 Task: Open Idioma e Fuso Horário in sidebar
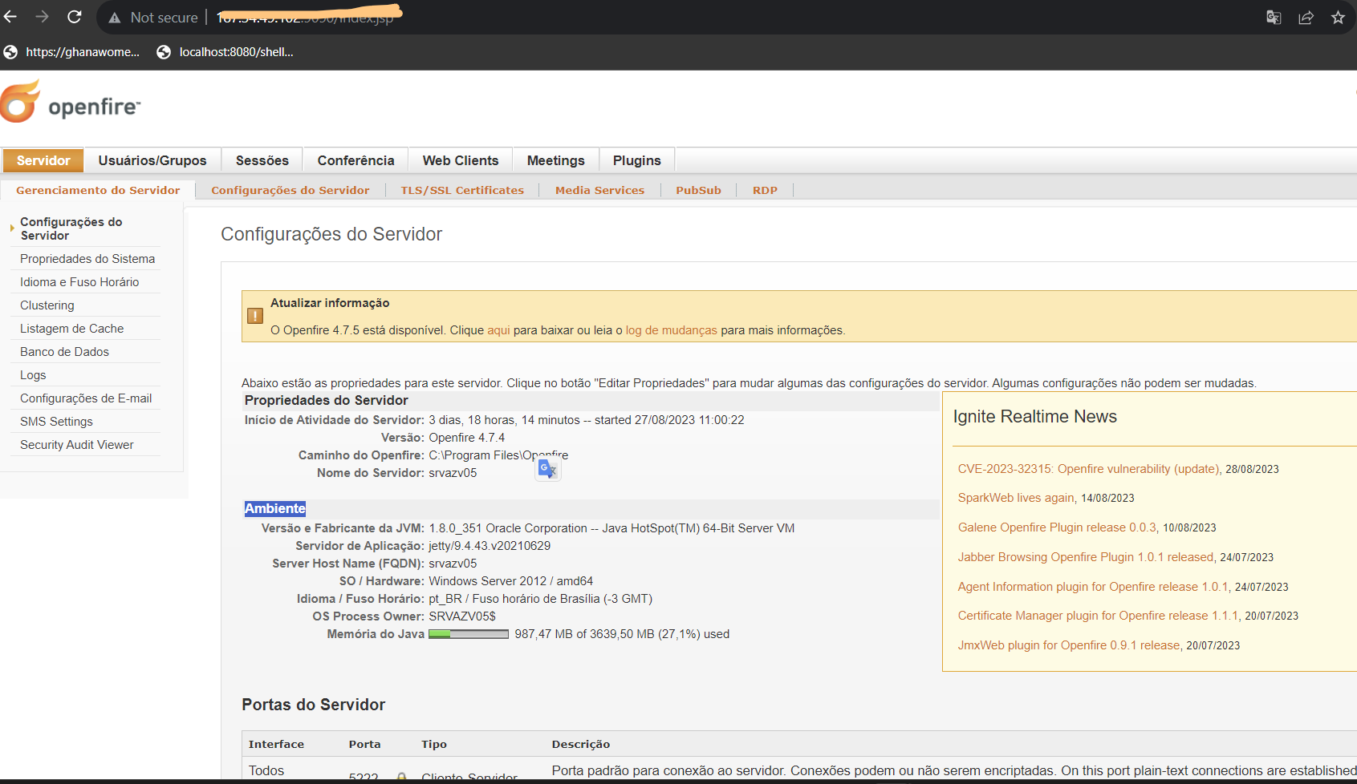79,282
